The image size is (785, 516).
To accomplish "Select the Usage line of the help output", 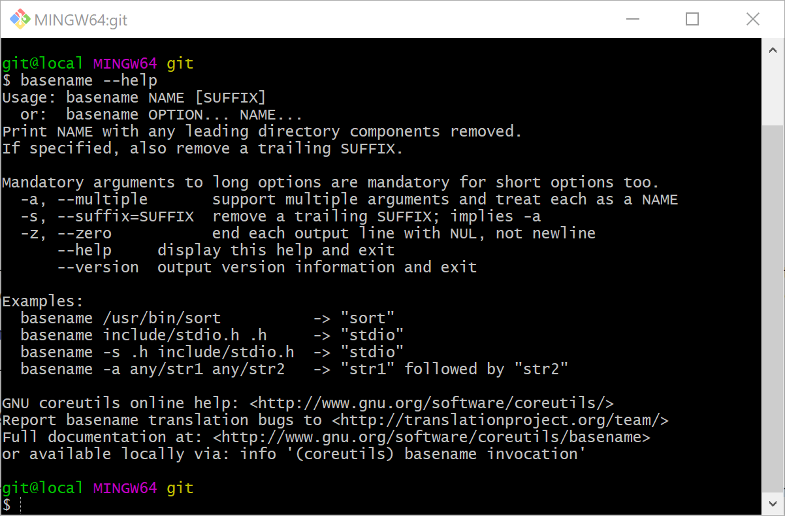I will point(134,97).
